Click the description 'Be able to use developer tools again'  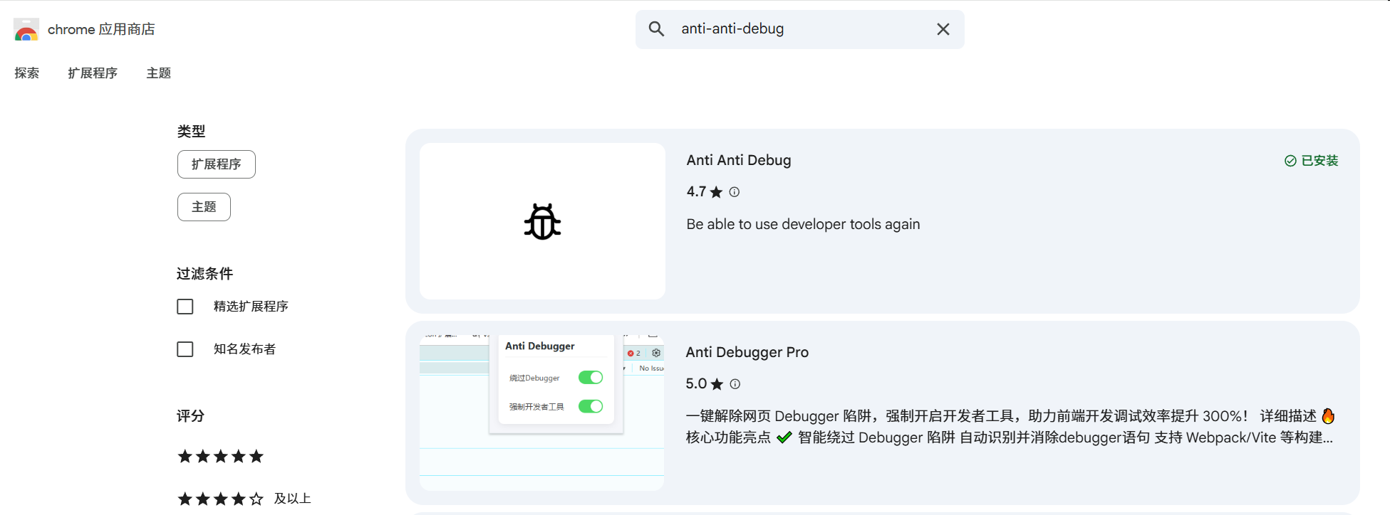click(x=803, y=224)
